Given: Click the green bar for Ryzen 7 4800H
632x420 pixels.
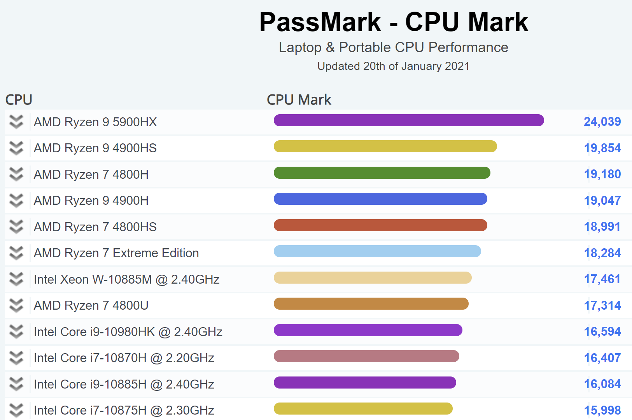Looking at the screenshot, I should tap(382, 173).
